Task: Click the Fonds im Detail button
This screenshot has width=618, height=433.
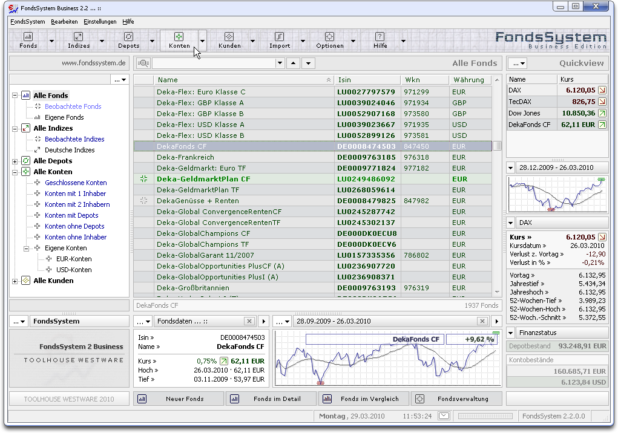Action: point(272,399)
